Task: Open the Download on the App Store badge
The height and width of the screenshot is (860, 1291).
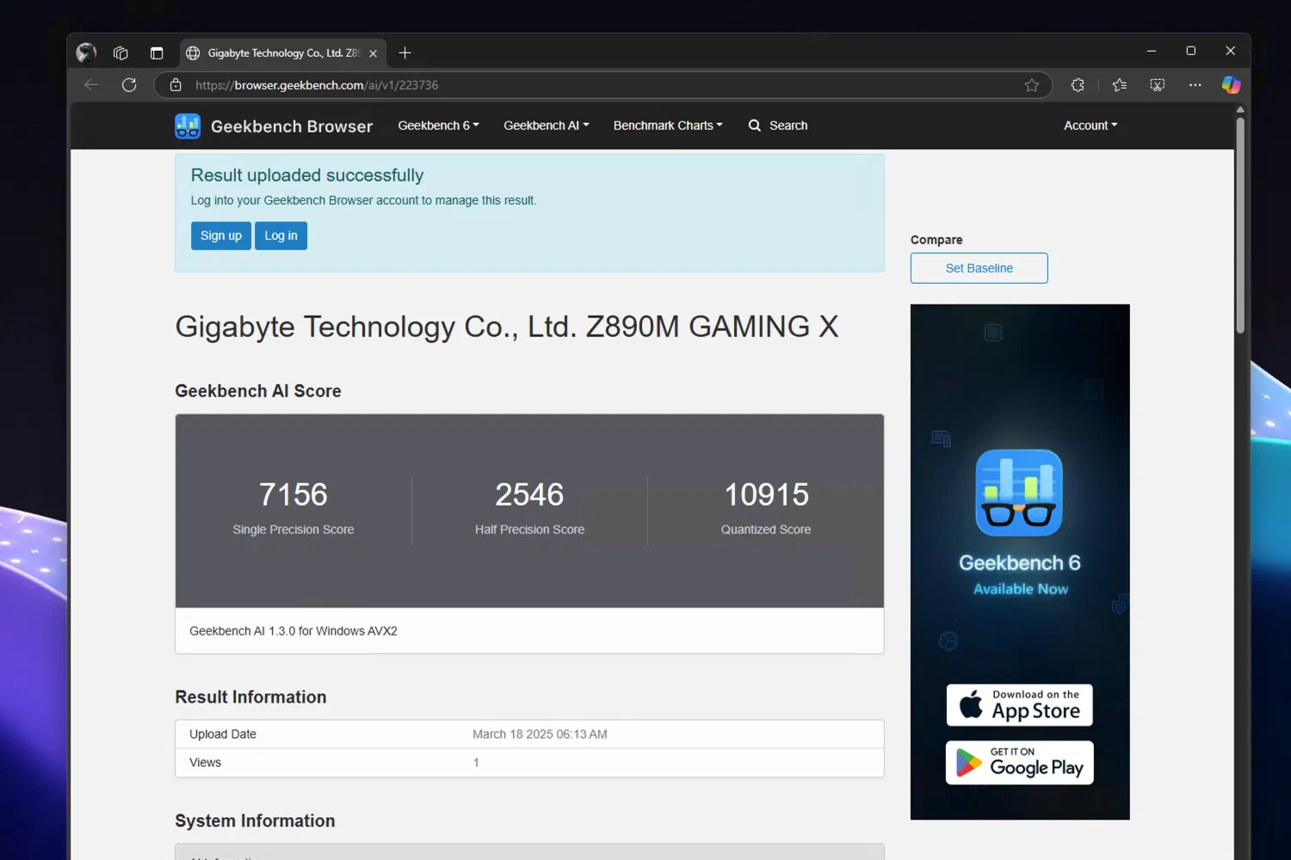Action: 1020,705
